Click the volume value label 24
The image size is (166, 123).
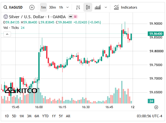click(151, 101)
